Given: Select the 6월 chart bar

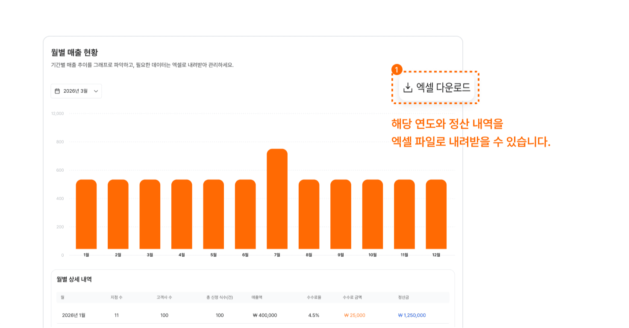Looking at the screenshot, I should pos(245,214).
